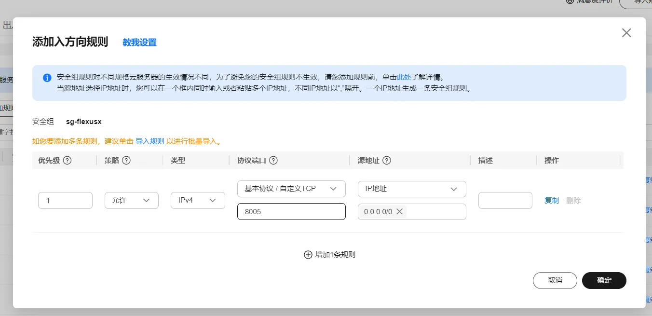The image size is (652, 316).
Task: Click the protocol port help icon
Action: click(x=273, y=161)
